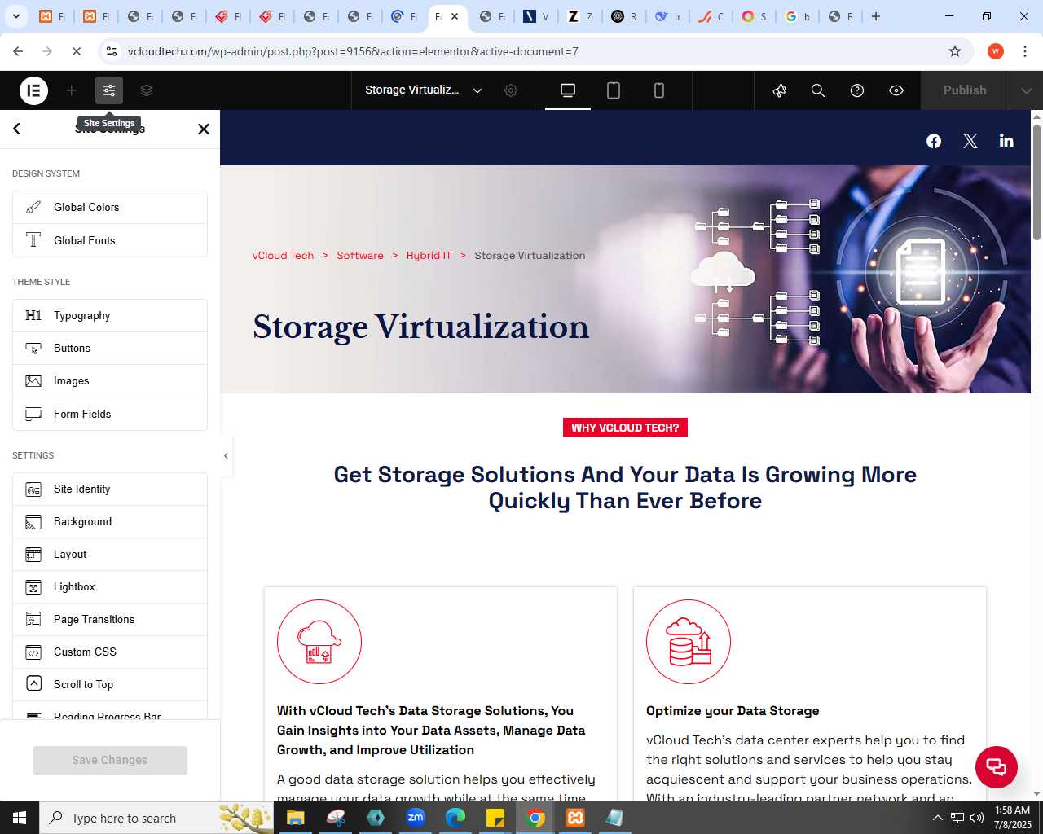The width and height of the screenshot is (1043, 834).
Task: Collapse the panel with side arrow
Action: coord(226,456)
